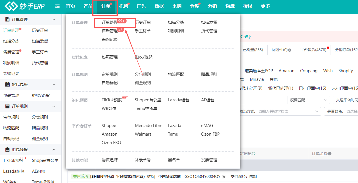Copy order number GSO1Q504Y0004QY via its icon

tap(223, 176)
